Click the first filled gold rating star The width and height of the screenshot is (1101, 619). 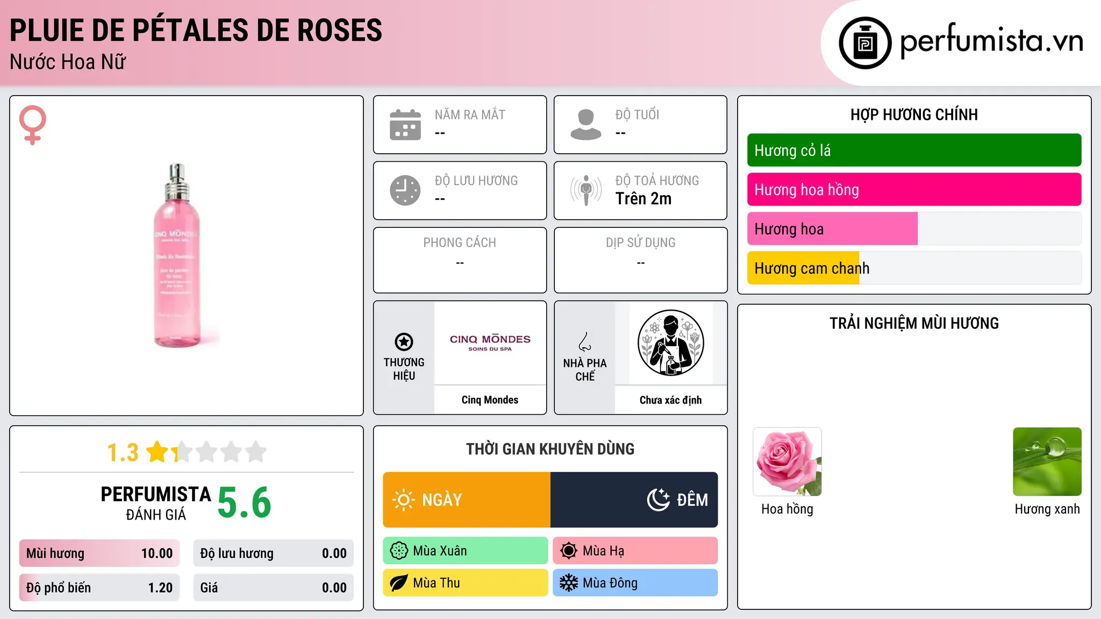(158, 452)
